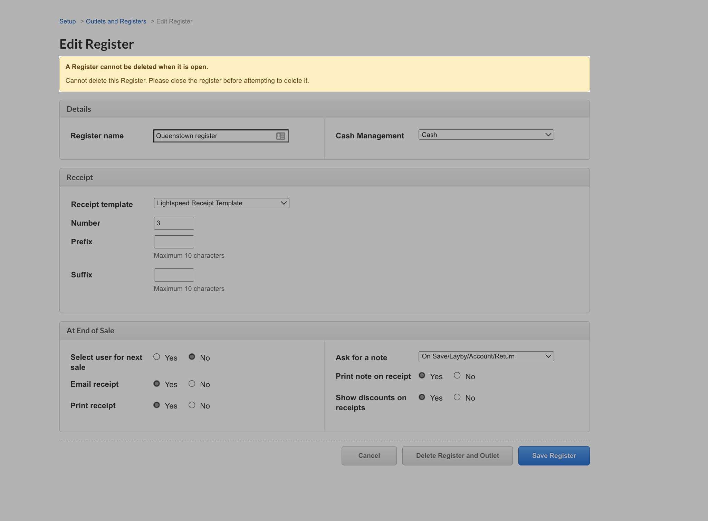Click Delete Register and Outlet
Viewport: 708px width, 521px height.
[x=457, y=455]
